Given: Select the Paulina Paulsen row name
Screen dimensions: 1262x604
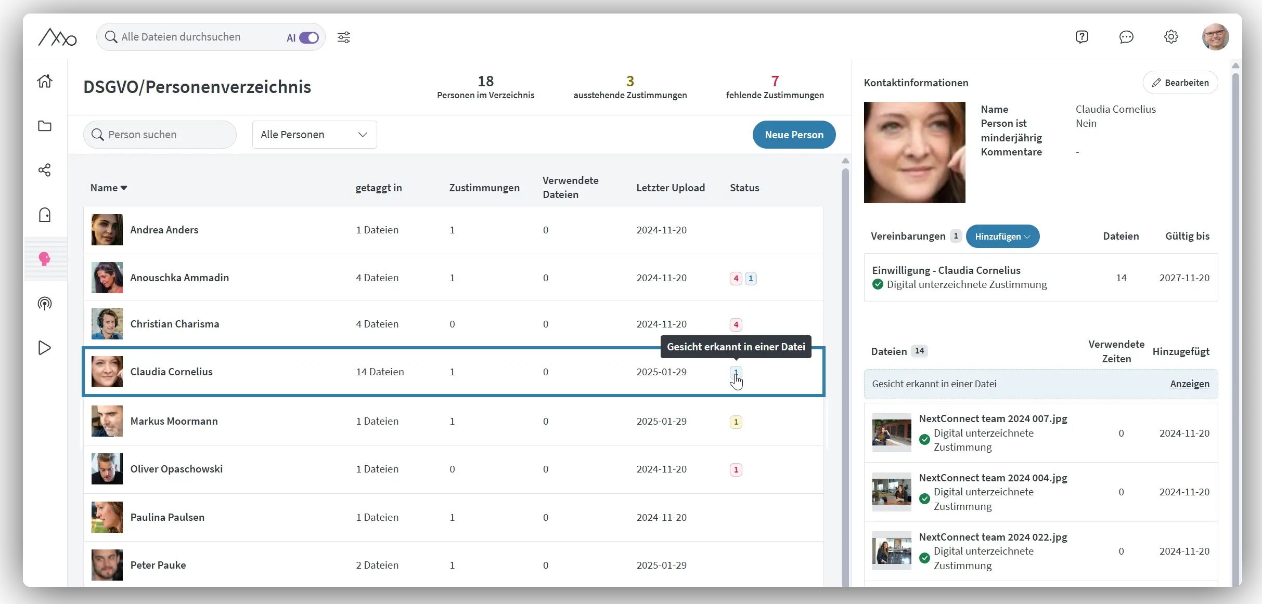Looking at the screenshot, I should (168, 517).
